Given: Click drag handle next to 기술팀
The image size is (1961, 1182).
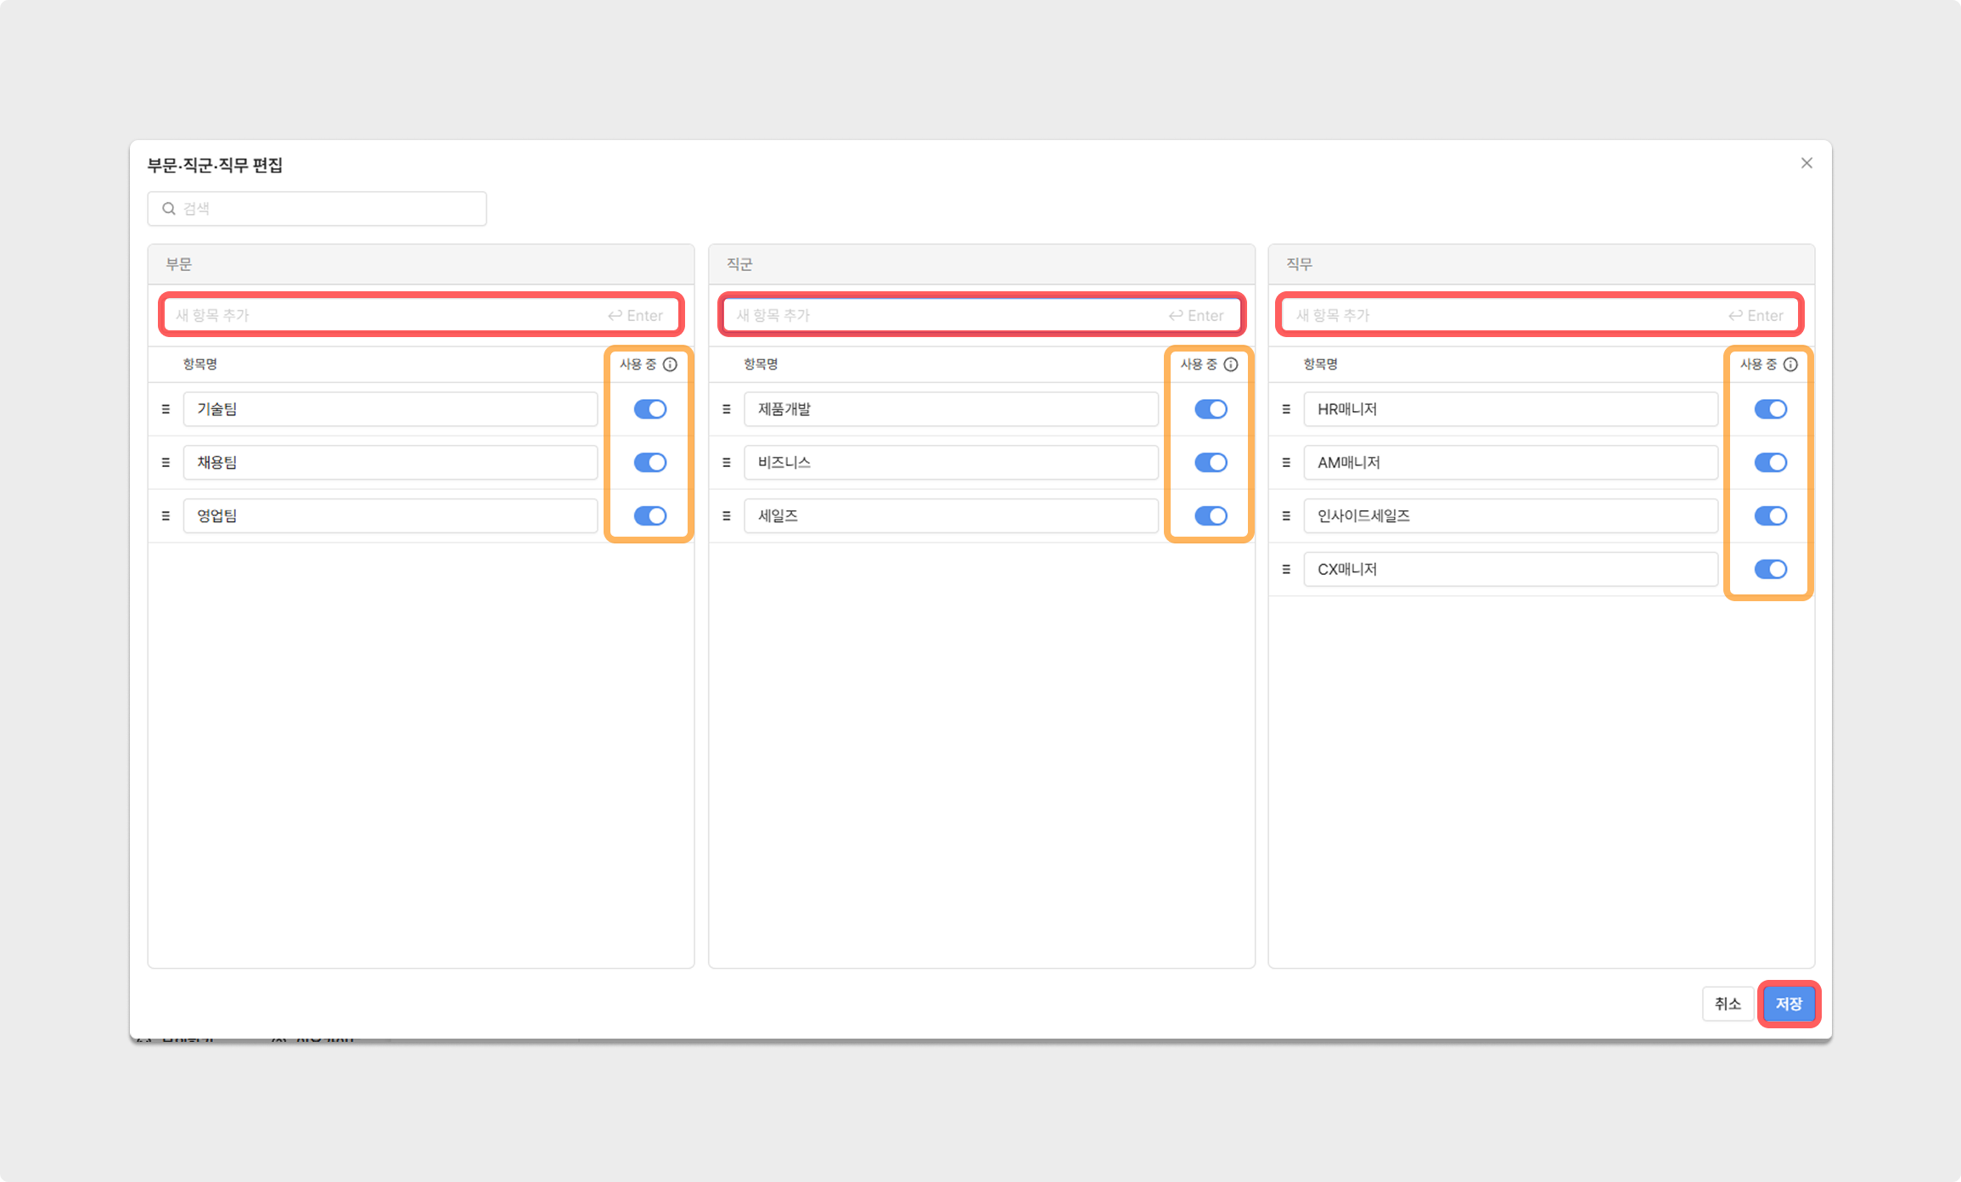Looking at the screenshot, I should 166,409.
